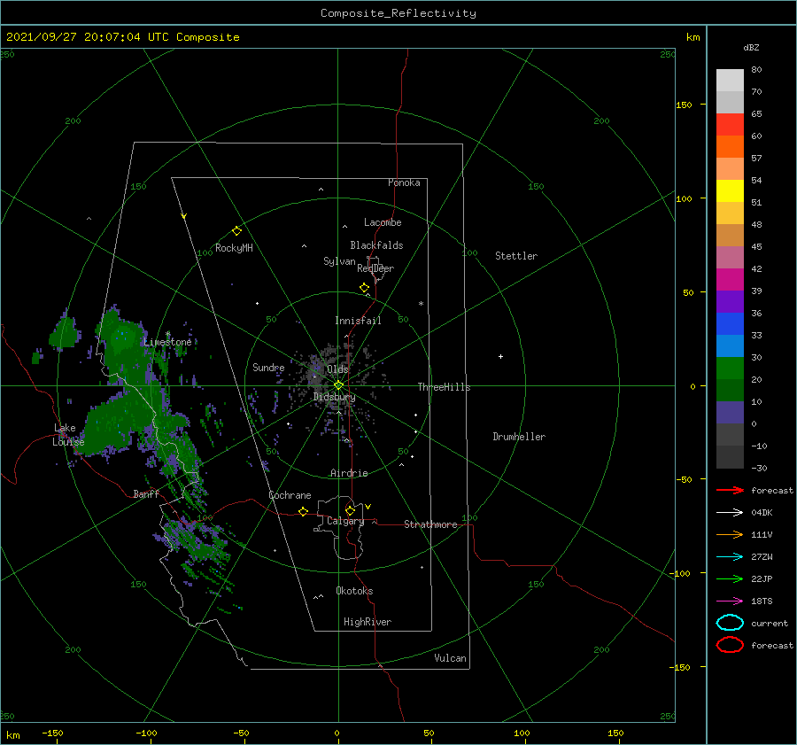The image size is (797, 745).
Task: Select the yellow 54 dBZ color swatch
Action: pyautogui.click(x=730, y=190)
